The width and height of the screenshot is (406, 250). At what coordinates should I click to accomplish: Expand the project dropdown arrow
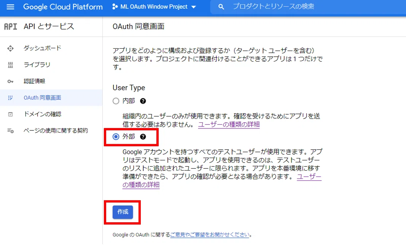point(193,7)
